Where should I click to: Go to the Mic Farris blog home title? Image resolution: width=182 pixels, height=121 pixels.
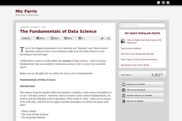[26, 11]
